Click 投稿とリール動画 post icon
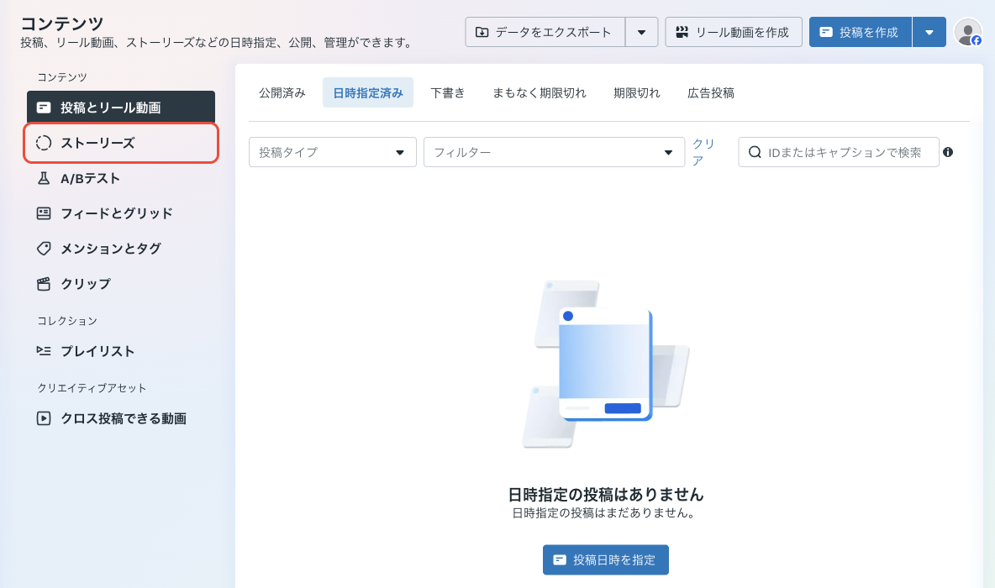The width and height of the screenshot is (995, 588). coord(44,108)
